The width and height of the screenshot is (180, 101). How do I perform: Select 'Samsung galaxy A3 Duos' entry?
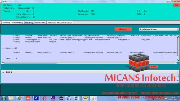(x=116, y=36)
